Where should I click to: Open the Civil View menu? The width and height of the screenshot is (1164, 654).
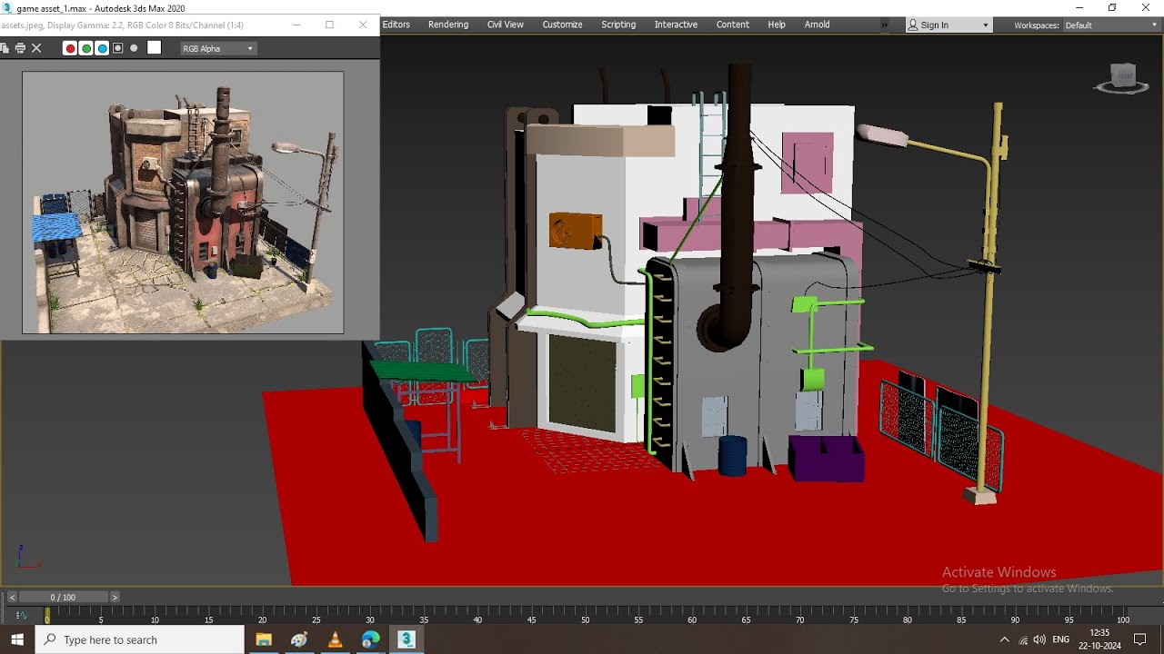coord(506,25)
